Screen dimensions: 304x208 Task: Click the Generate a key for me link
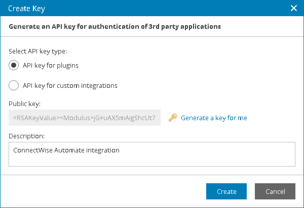coord(214,118)
